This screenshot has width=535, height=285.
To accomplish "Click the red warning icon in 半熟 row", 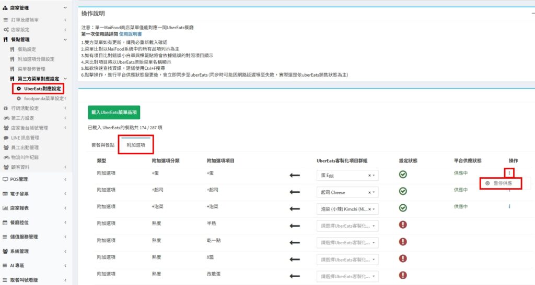I will 403,225.
